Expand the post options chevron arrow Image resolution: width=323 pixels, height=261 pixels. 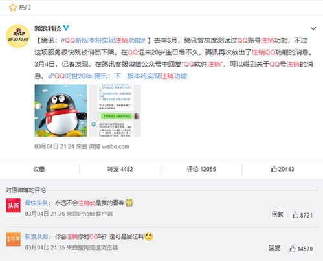pyautogui.click(x=313, y=28)
